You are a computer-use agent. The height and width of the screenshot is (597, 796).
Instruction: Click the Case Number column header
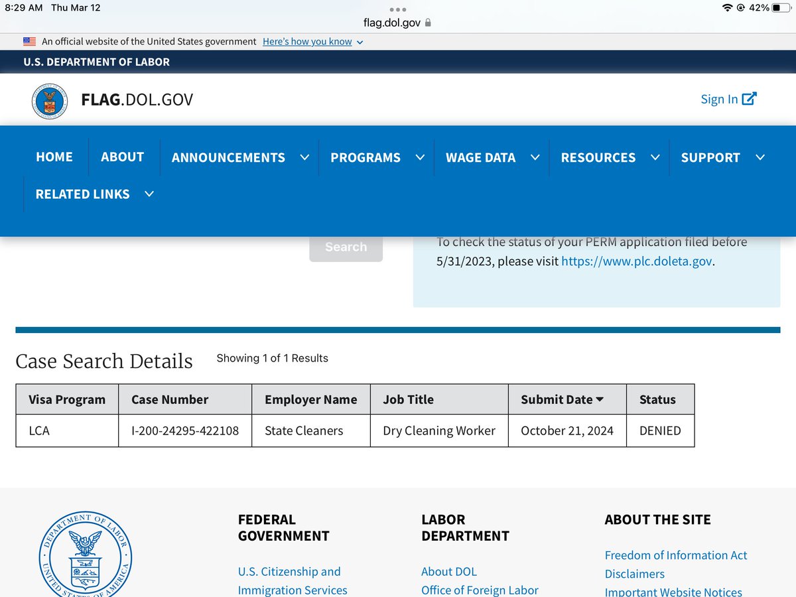click(185, 399)
